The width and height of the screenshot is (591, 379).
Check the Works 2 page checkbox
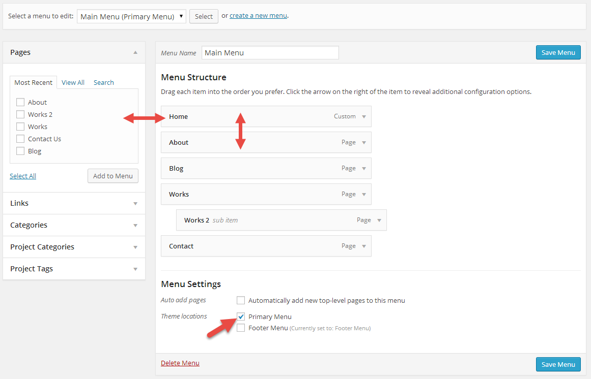[x=20, y=114]
